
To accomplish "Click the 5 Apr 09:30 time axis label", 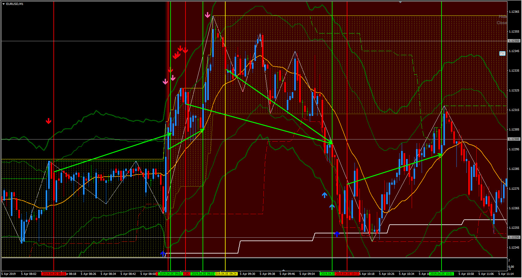I will tap(247, 274).
